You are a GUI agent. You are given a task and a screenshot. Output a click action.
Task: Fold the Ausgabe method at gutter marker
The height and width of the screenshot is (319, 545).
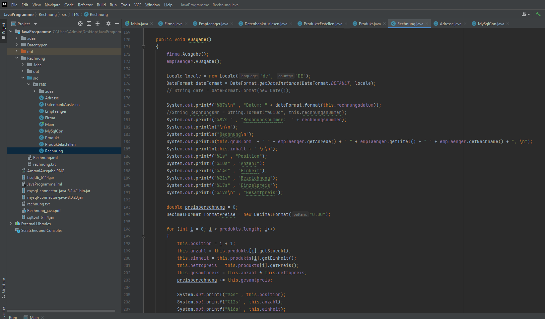143,47
